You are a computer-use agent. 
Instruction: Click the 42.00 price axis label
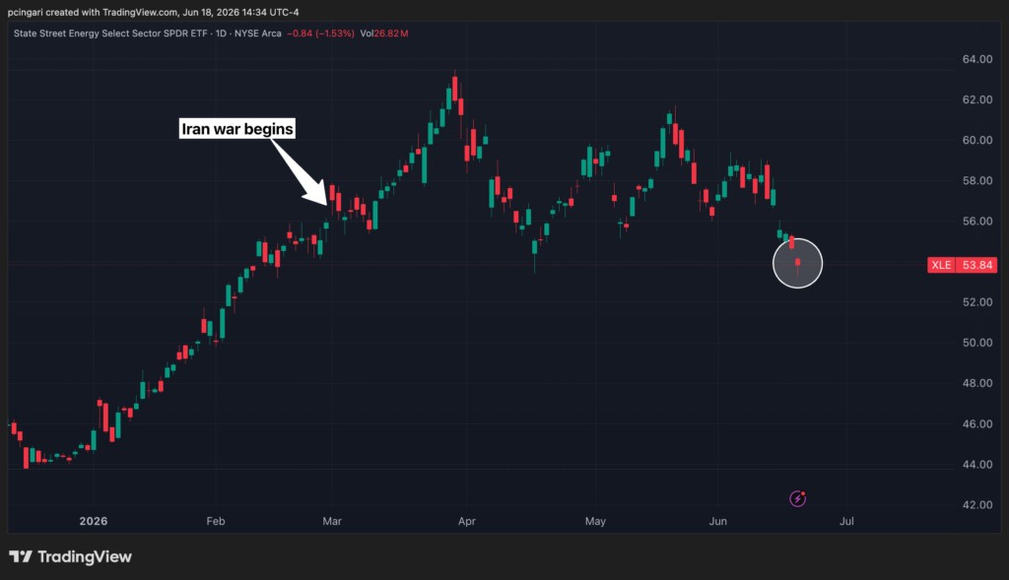[976, 505]
